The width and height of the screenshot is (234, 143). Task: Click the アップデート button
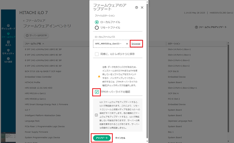point(102,138)
